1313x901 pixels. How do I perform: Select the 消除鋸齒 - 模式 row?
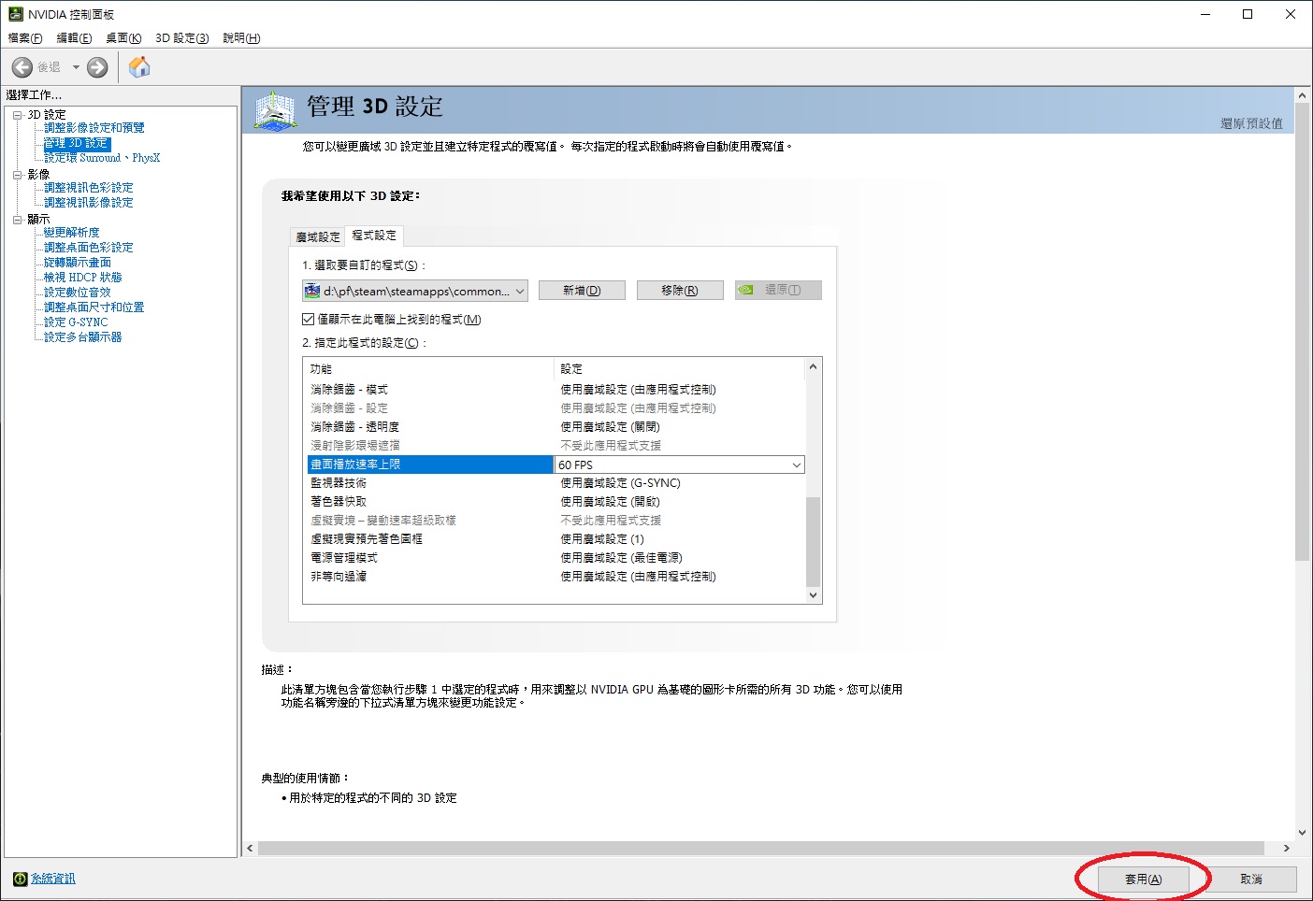pyautogui.click(x=555, y=390)
